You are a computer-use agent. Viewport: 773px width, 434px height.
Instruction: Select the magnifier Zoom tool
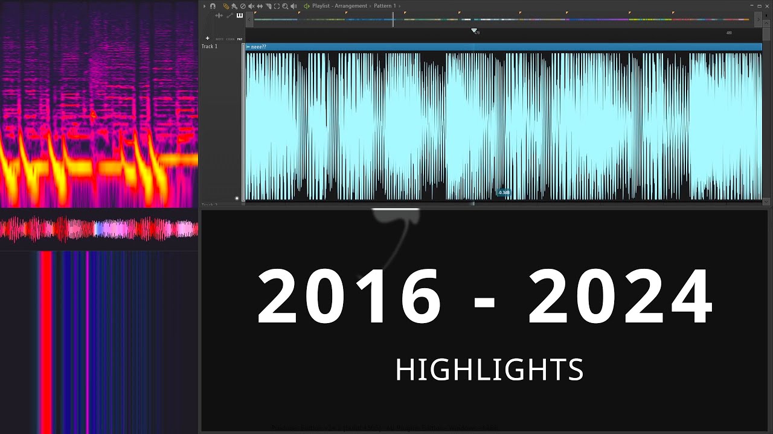point(285,6)
